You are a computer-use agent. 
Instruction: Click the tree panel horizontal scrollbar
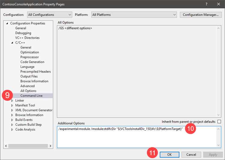27,146
